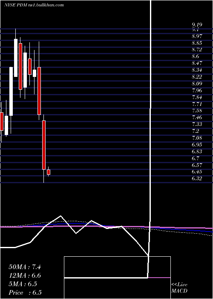This screenshot has height=299, width=213.
Task: Click the 50MA : 7.4 readout
Action: tap(25, 267)
